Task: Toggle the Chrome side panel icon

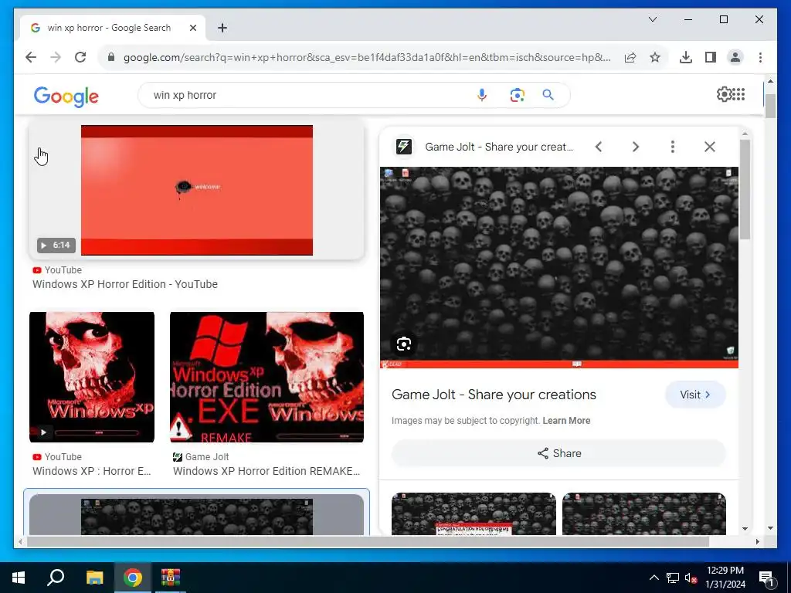Action: click(x=711, y=57)
